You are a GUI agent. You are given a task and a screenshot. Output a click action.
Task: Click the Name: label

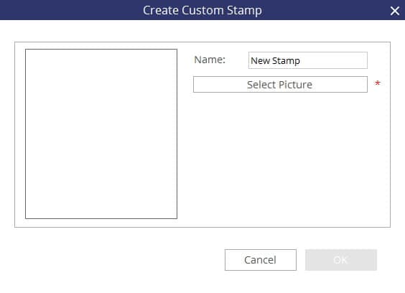tap(210, 60)
